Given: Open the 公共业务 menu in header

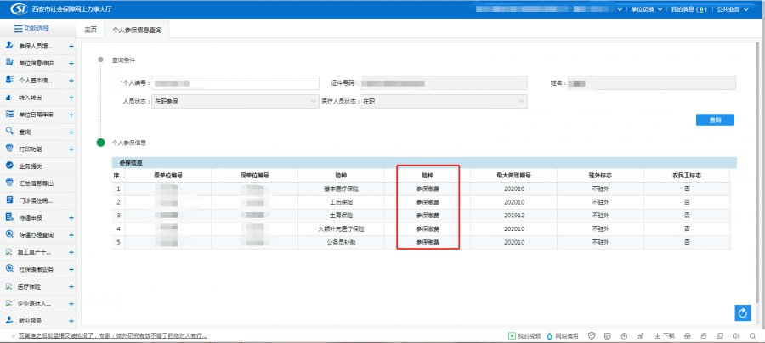Looking at the screenshot, I should coord(730,9).
